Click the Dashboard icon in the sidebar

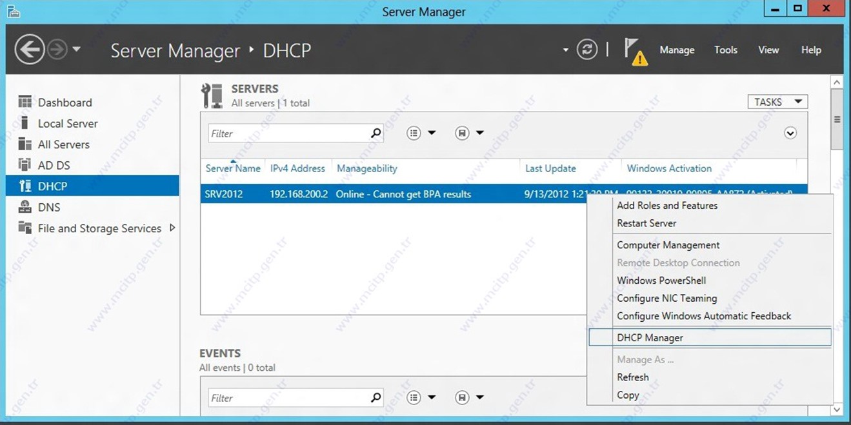(x=25, y=102)
